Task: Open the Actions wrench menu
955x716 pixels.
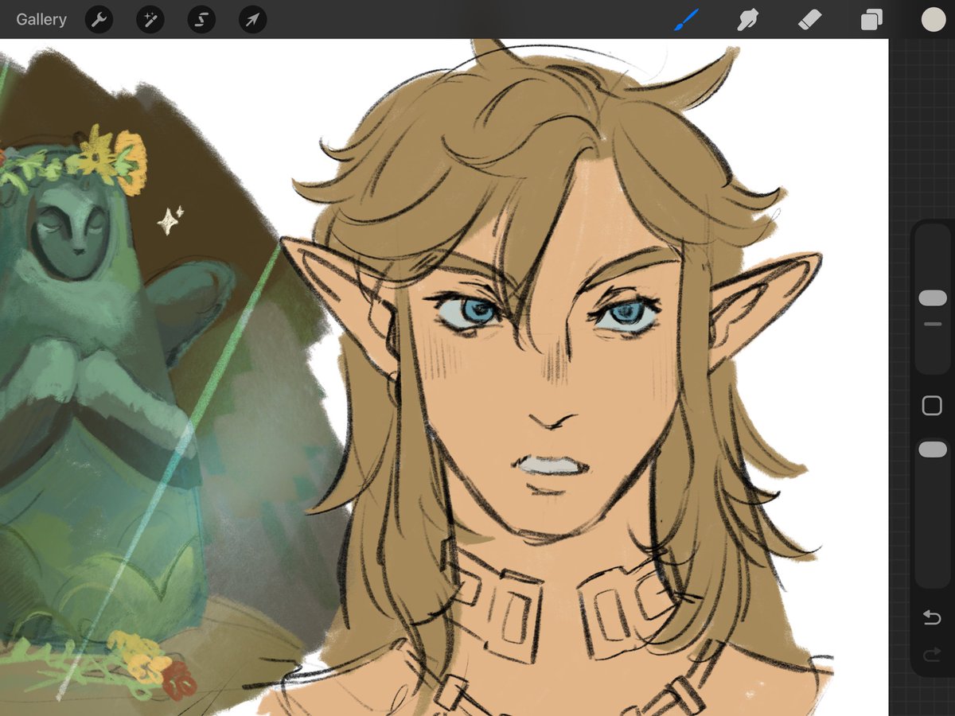Action: [x=99, y=19]
